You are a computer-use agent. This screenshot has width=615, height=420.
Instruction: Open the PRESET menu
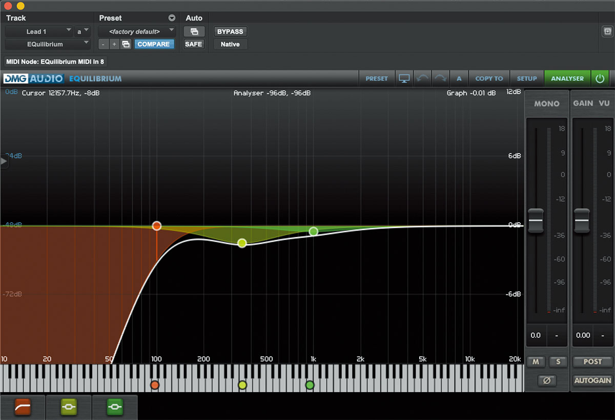[377, 79]
